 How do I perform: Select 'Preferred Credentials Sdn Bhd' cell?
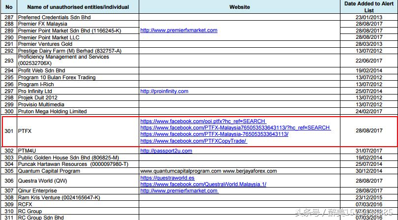pyautogui.click(x=78, y=17)
